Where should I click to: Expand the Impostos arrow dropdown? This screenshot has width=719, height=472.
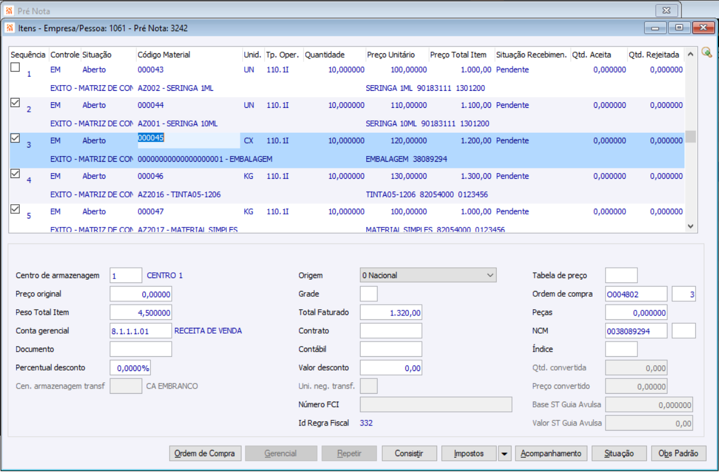pyautogui.click(x=505, y=454)
